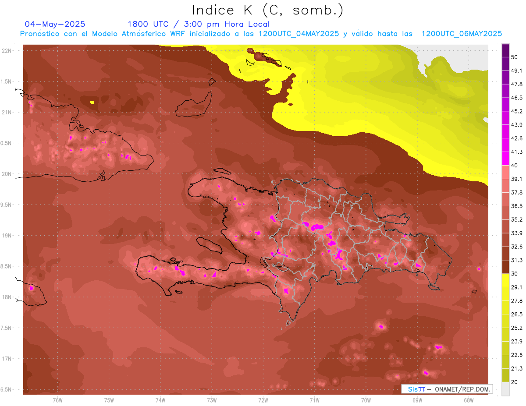
Task: Click the '23.9' legend value
Action: coord(517,342)
